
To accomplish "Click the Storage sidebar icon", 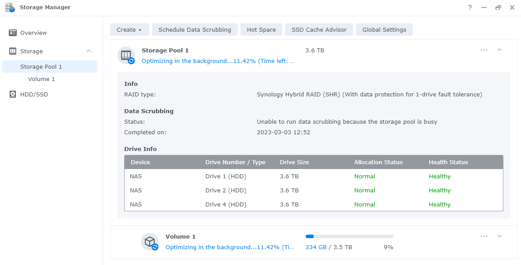I will click(x=13, y=51).
